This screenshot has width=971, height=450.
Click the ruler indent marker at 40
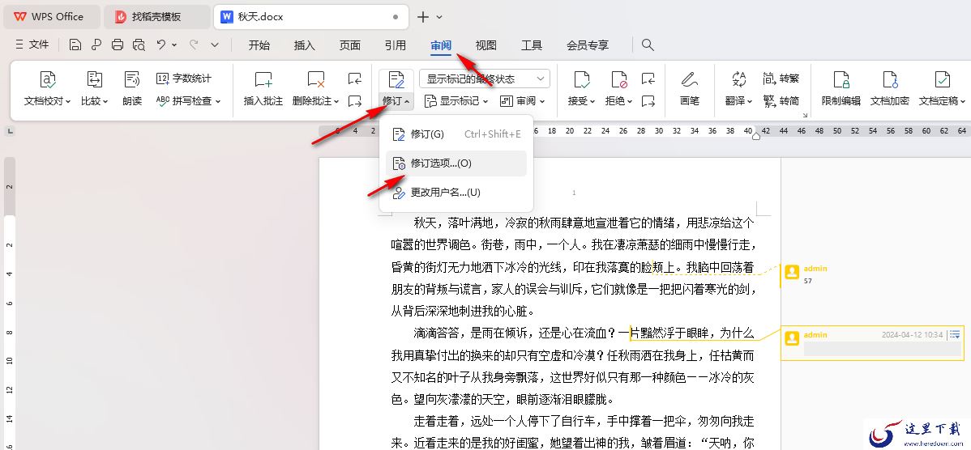pos(755,136)
